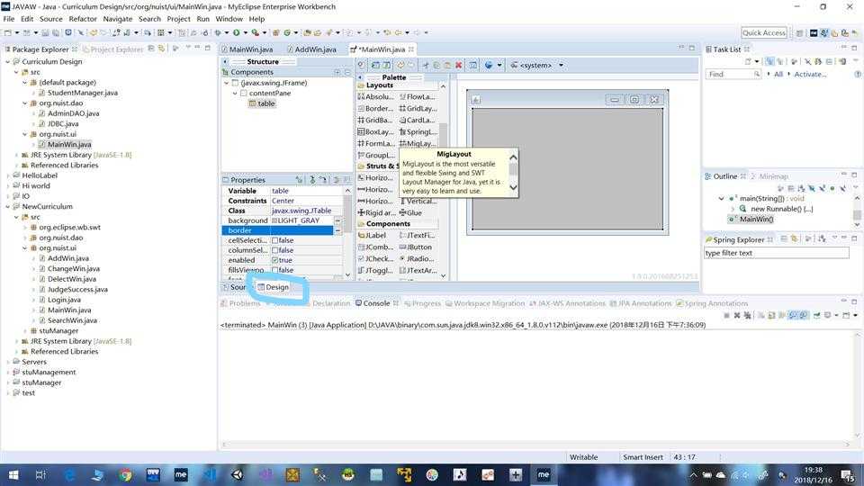Open the Window menu
Viewport: 864px width, 486px height.
(229, 19)
